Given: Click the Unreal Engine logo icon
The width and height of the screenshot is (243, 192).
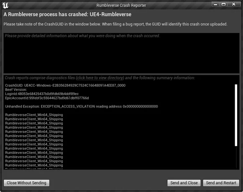Looking at the screenshot, I should pyautogui.click(x=5, y=5).
